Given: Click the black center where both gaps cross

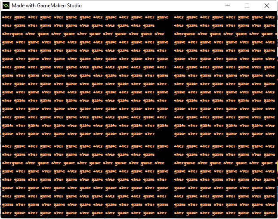Looking at the screenshot, I should click(171, 140).
